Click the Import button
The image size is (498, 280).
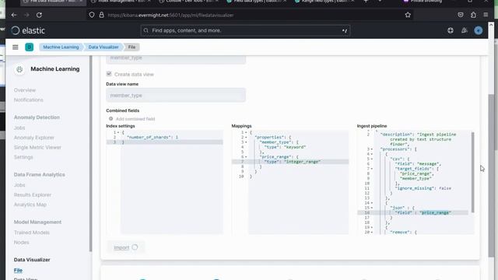pyautogui.click(x=125, y=247)
